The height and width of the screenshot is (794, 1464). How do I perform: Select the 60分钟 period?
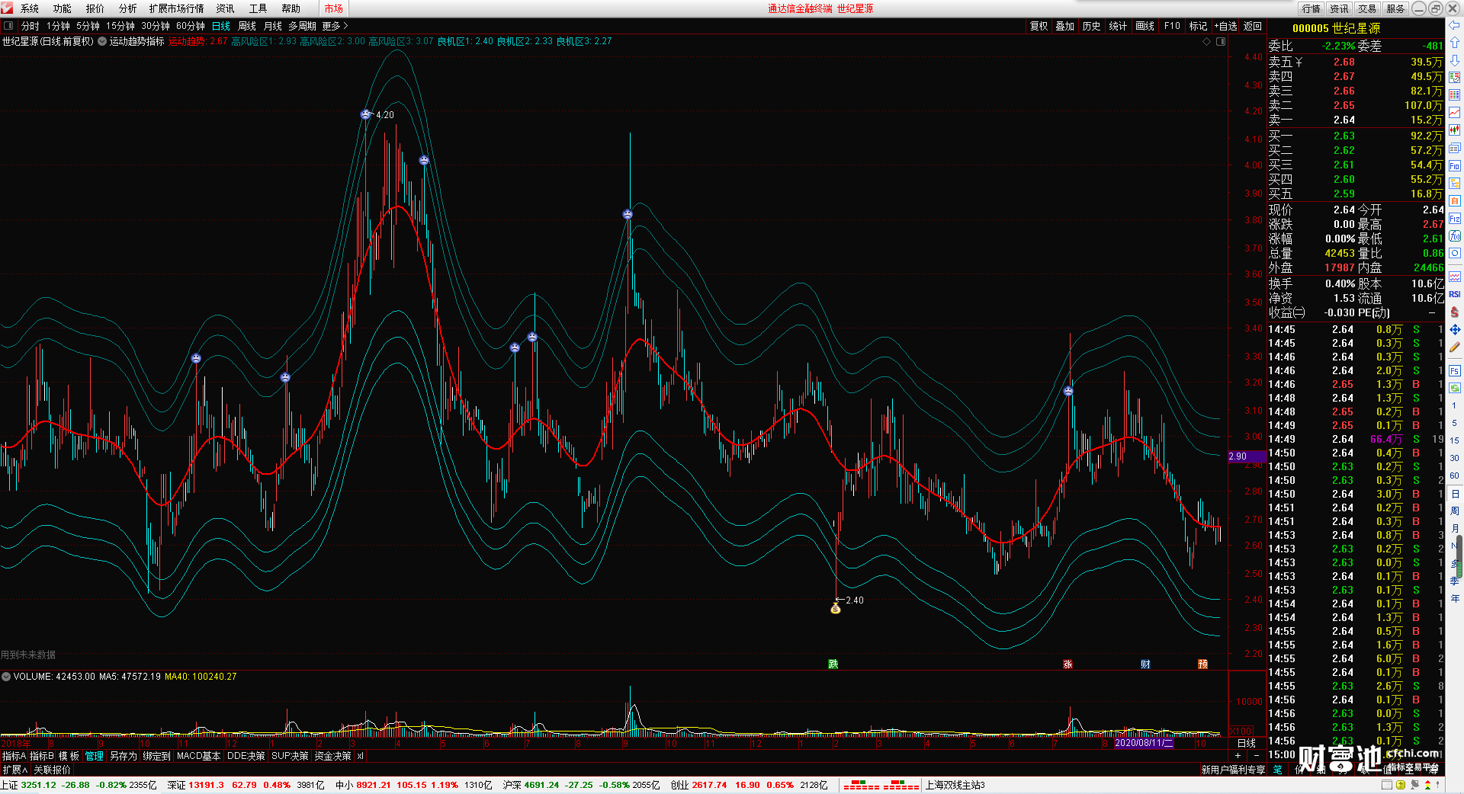point(191,26)
